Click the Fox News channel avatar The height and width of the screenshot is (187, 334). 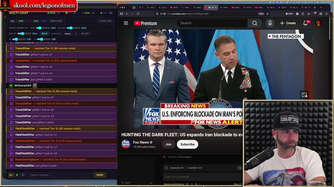point(126,144)
